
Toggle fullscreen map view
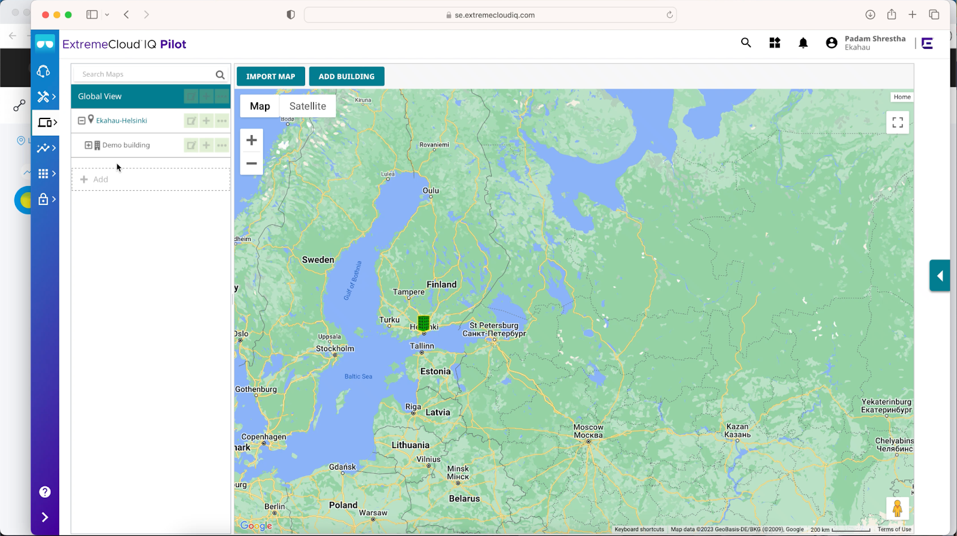pyautogui.click(x=897, y=123)
